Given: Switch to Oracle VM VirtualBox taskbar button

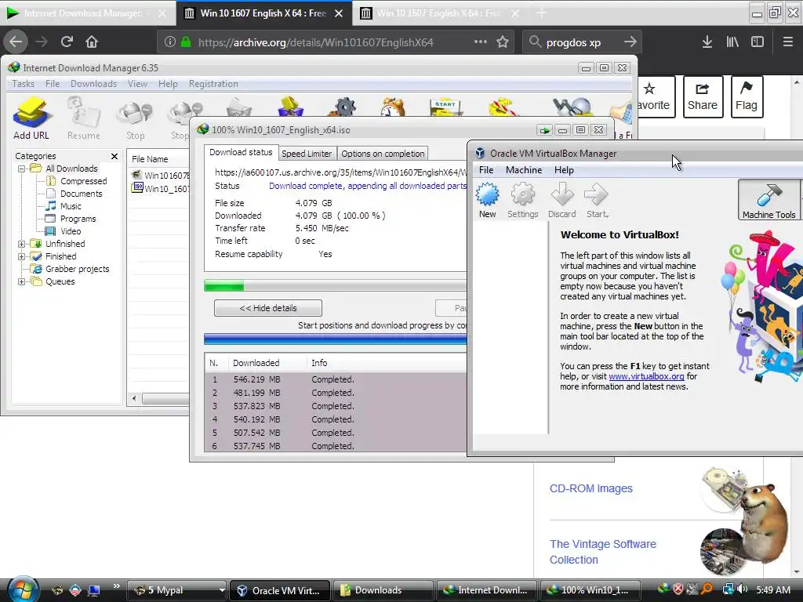Looking at the screenshot, I should [280, 590].
